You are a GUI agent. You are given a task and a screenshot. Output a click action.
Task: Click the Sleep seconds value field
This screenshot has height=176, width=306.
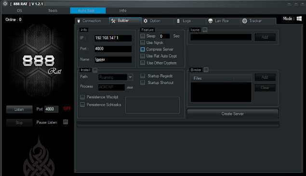coord(164,36)
